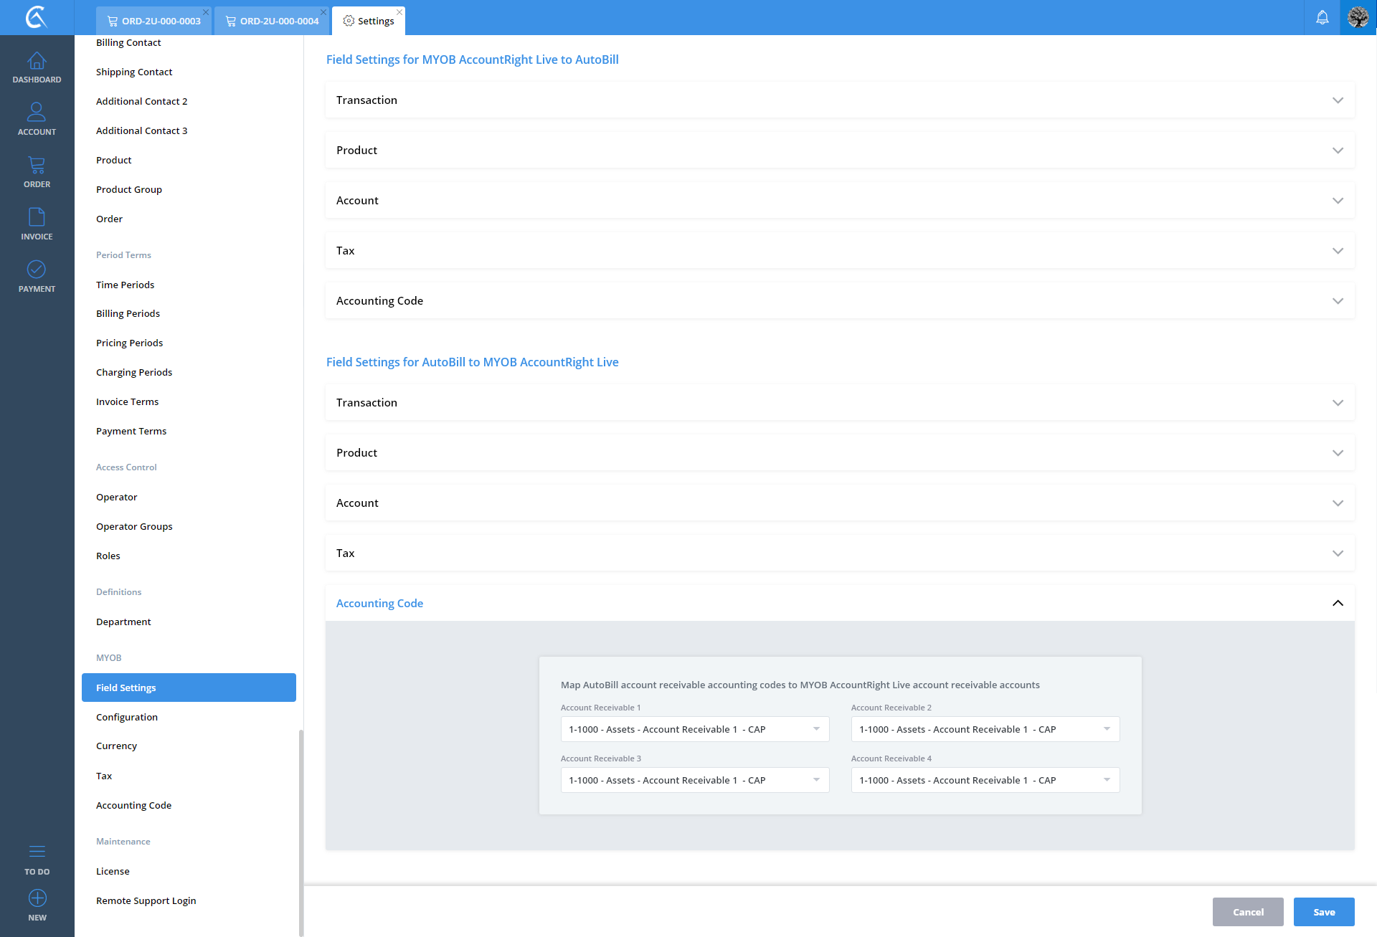Close the ORD-2U-000-0003 tab
The image size is (1377, 937).
point(206,12)
